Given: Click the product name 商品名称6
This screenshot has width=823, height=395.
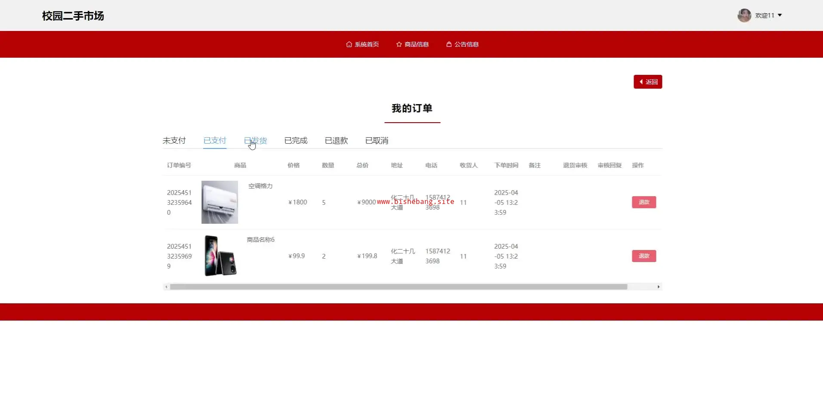Looking at the screenshot, I should 260,240.
